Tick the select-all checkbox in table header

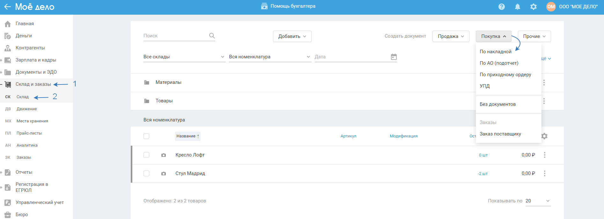146,136
